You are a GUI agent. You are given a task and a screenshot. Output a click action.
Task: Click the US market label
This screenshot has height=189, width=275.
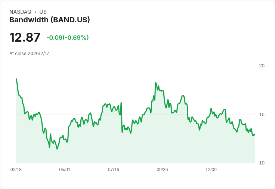click(x=43, y=12)
